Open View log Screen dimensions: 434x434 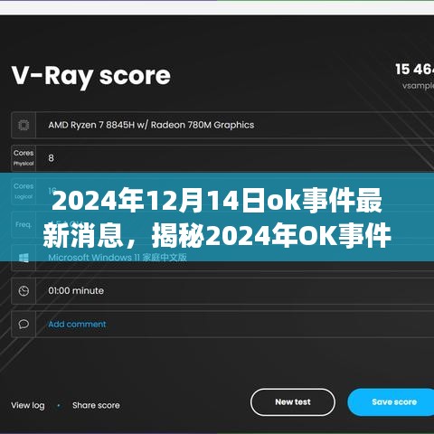click(28, 405)
